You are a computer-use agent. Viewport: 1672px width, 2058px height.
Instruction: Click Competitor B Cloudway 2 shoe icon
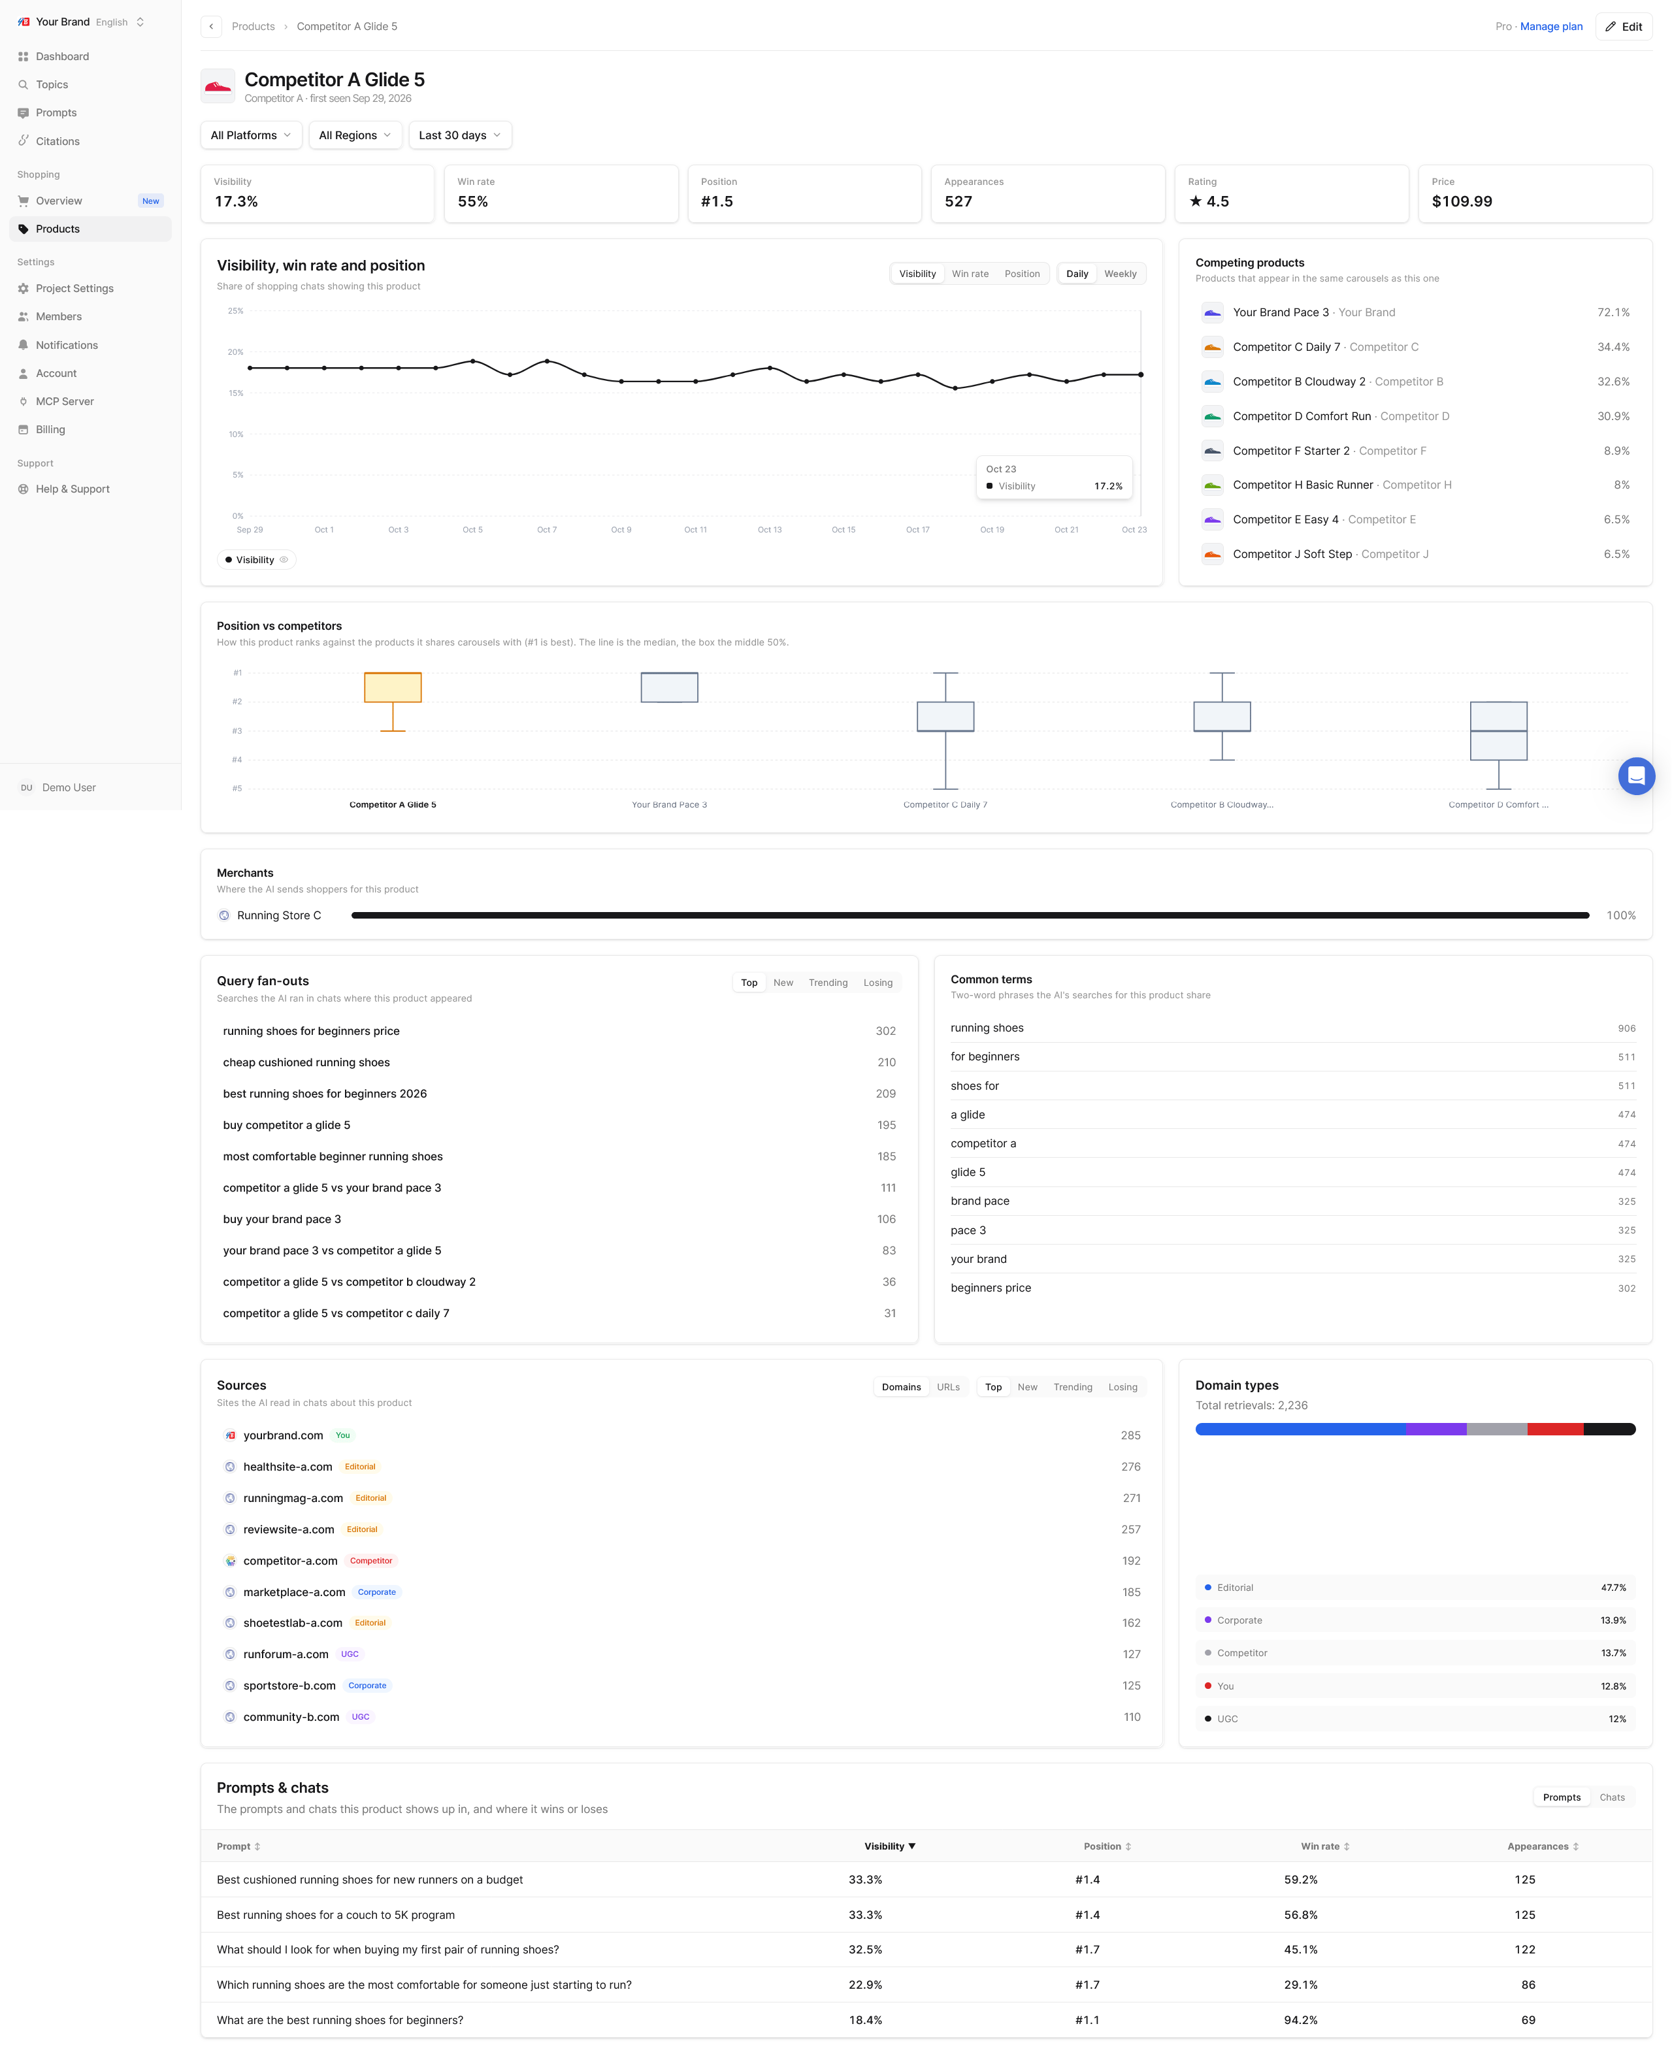tap(1213, 382)
